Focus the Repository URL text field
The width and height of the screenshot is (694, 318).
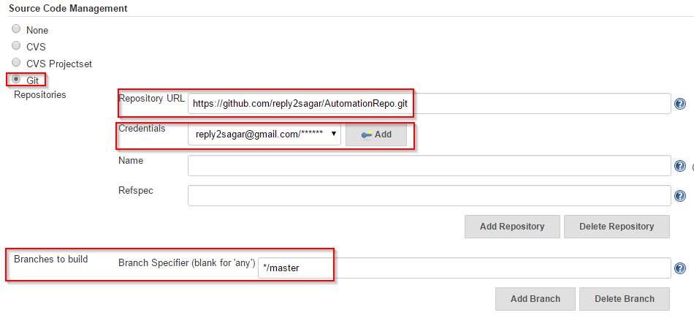pyautogui.click(x=430, y=104)
